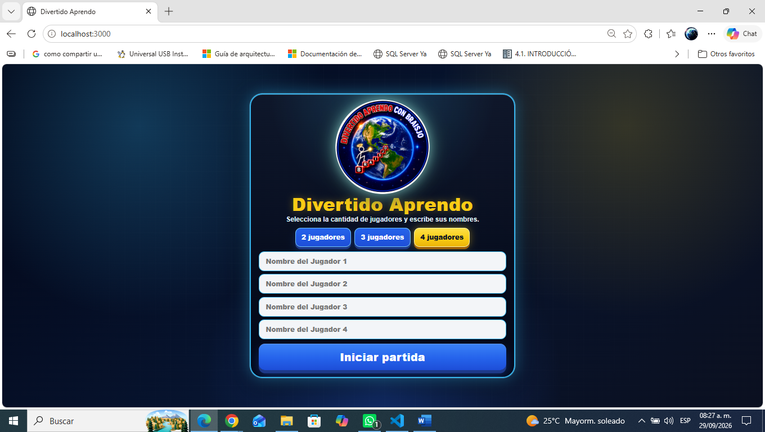Select the 2 jugadores option
Image resolution: width=765 pixels, height=432 pixels.
[x=323, y=237]
